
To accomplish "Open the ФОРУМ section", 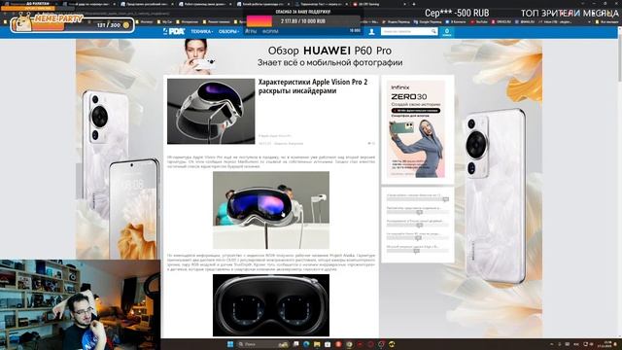I will tap(270, 31).
